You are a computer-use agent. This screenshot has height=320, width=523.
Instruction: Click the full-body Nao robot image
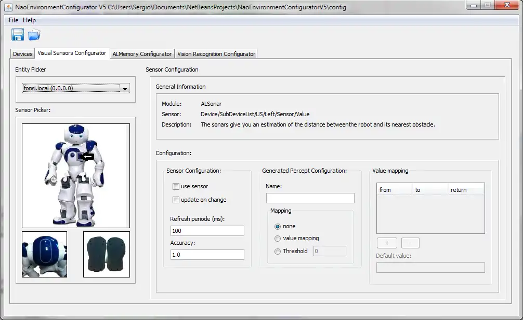[76, 176]
